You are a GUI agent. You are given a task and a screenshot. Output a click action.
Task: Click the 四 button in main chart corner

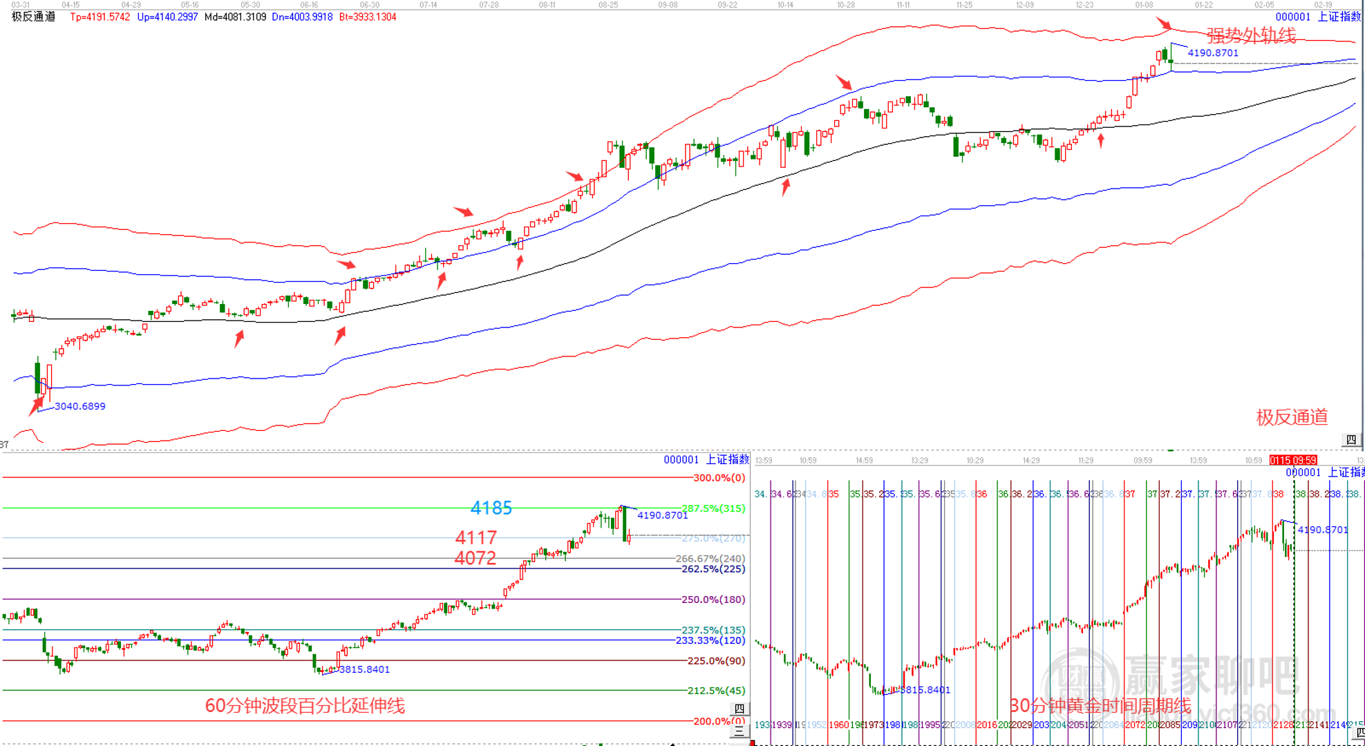(x=1350, y=440)
